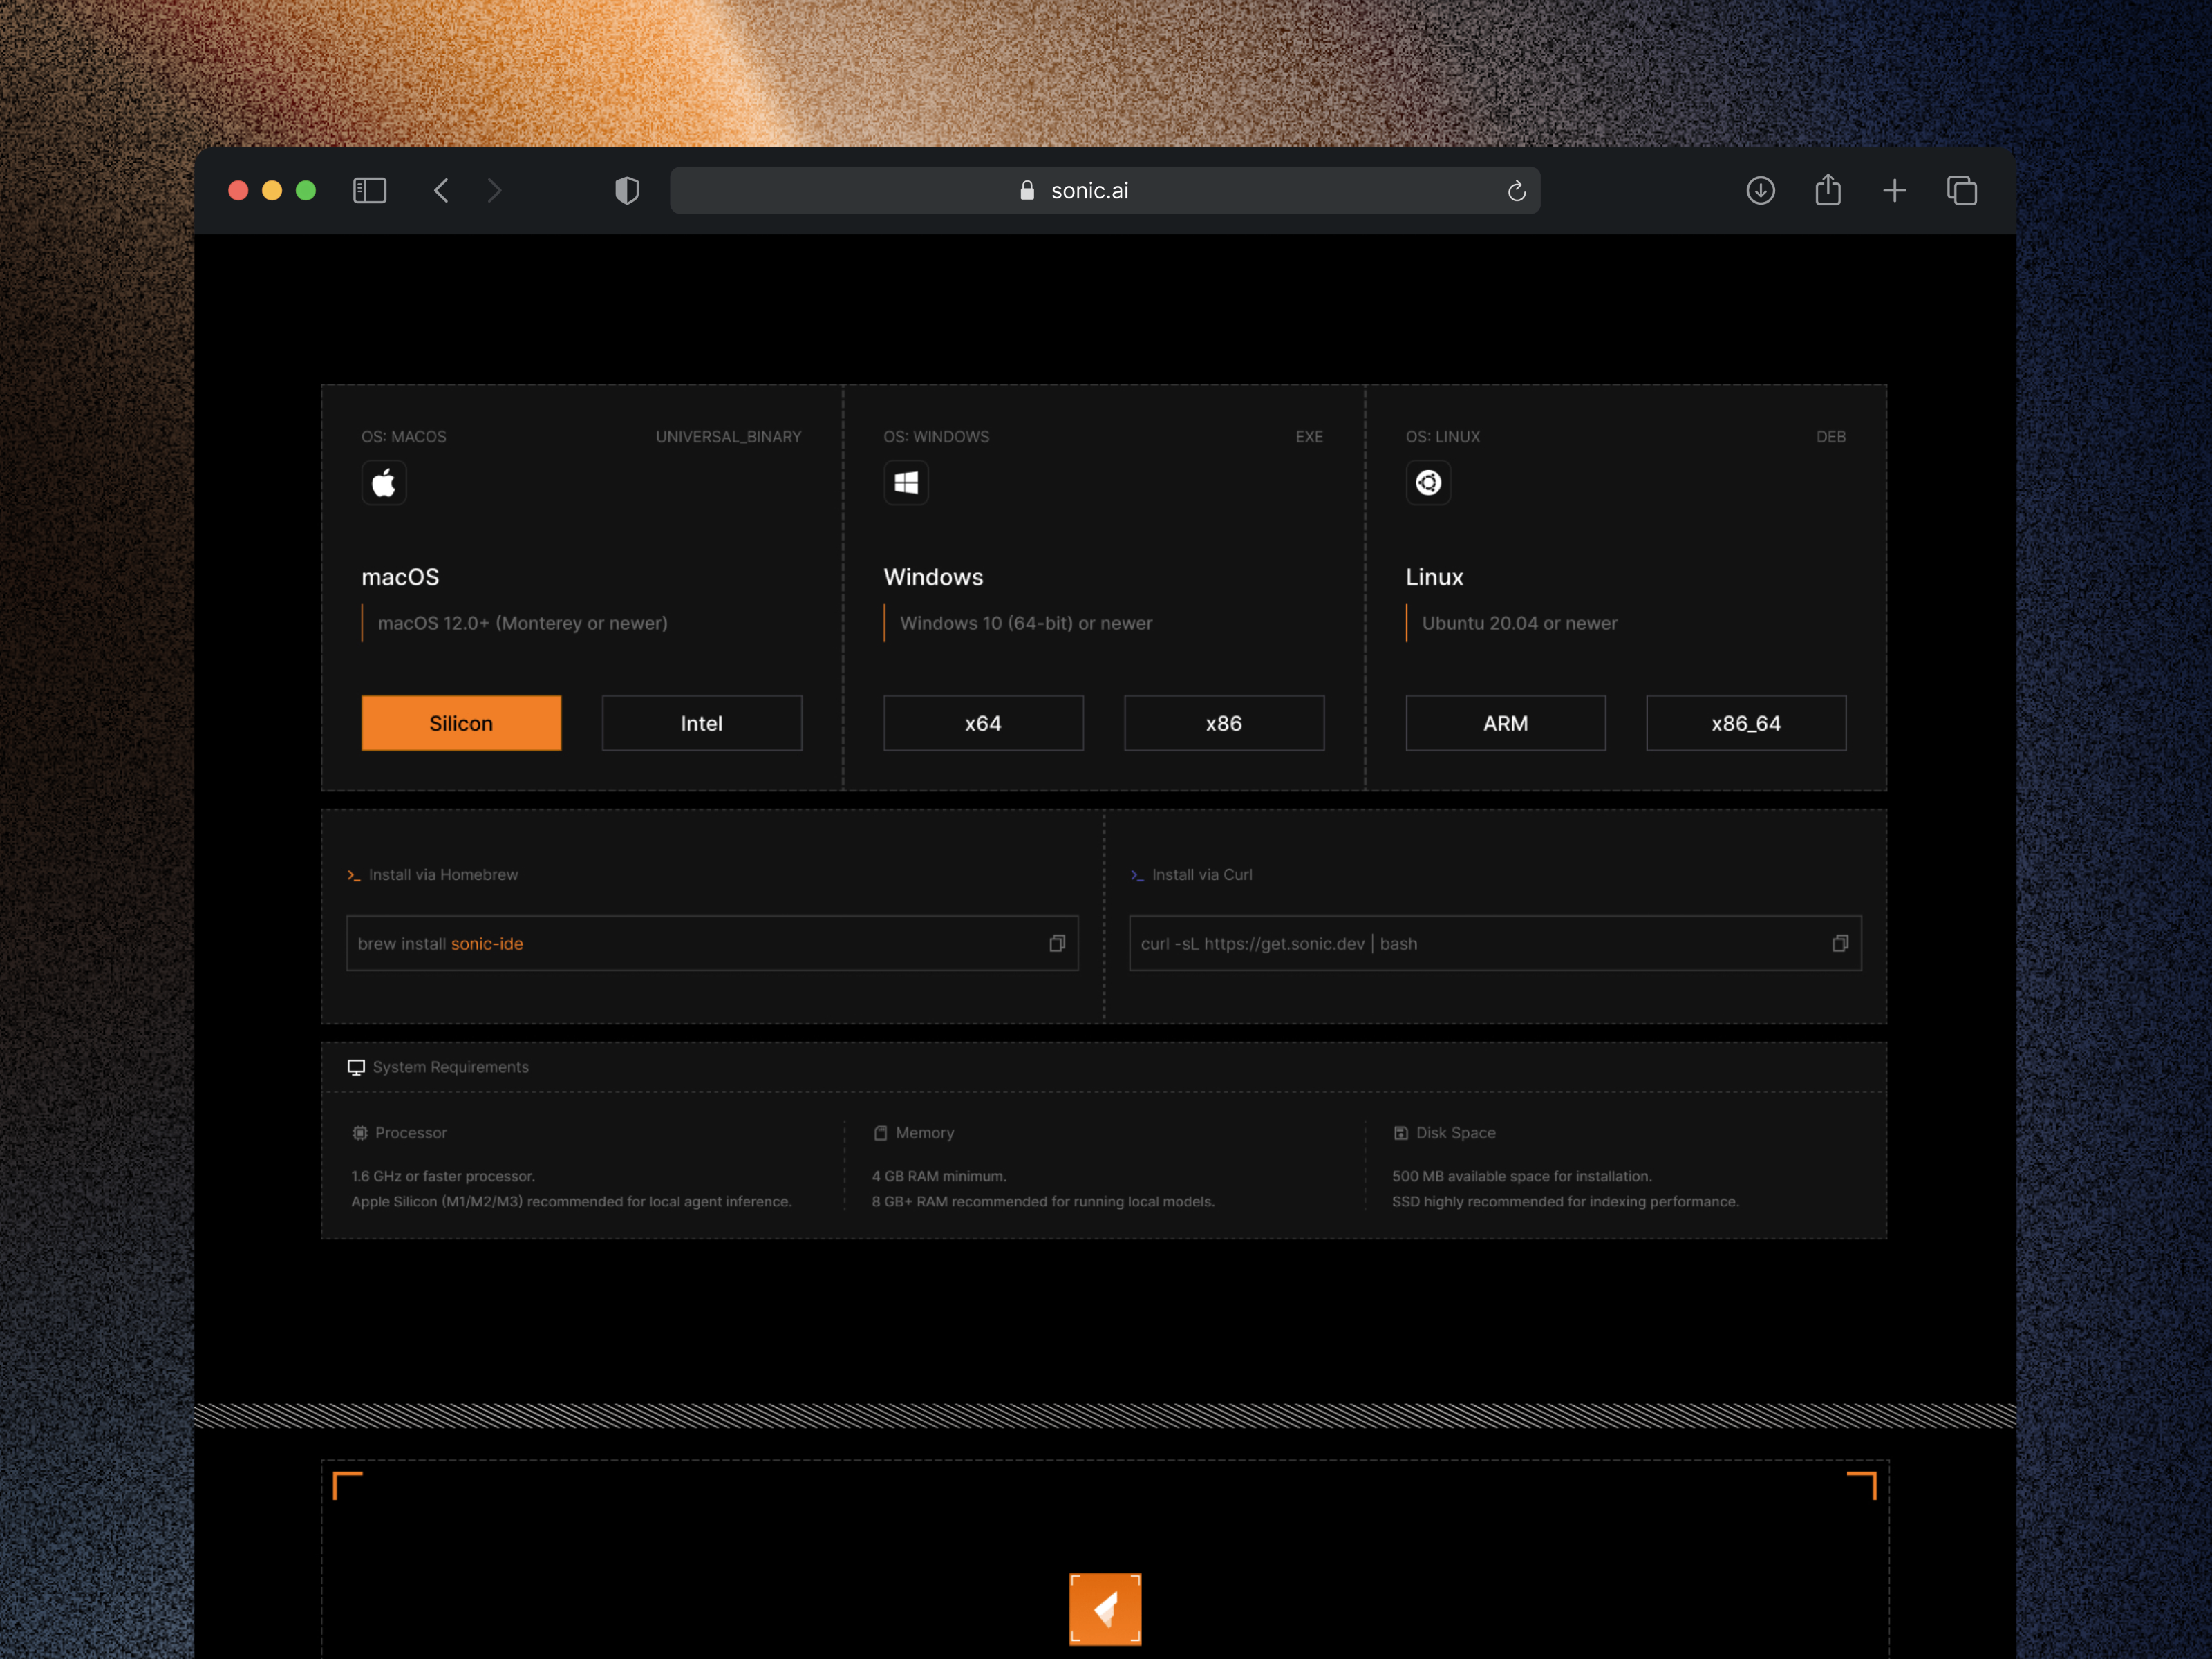Show the tab overview
The image size is (2212, 1659).
pyautogui.click(x=1962, y=190)
